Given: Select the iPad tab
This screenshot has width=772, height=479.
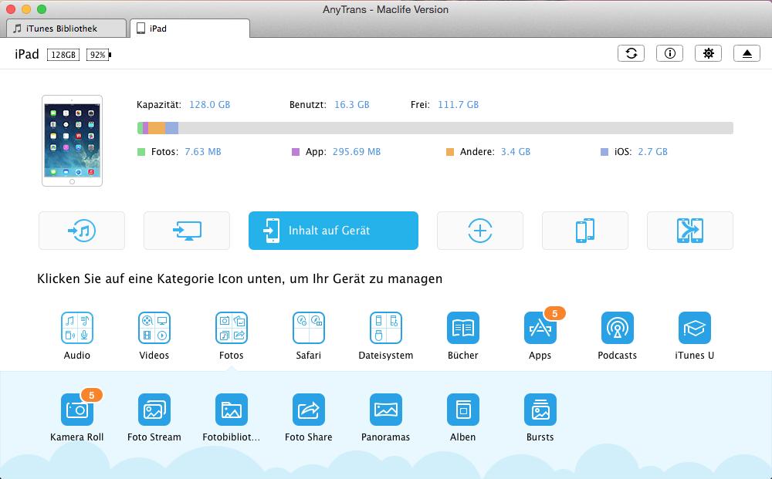Looking at the screenshot, I should 190,29.
